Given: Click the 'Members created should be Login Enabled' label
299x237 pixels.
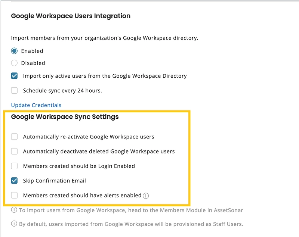Looking at the screenshot, I should 79,166.
